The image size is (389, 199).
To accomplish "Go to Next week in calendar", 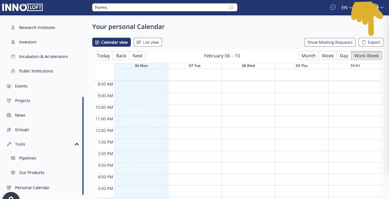I will (x=137, y=56).
